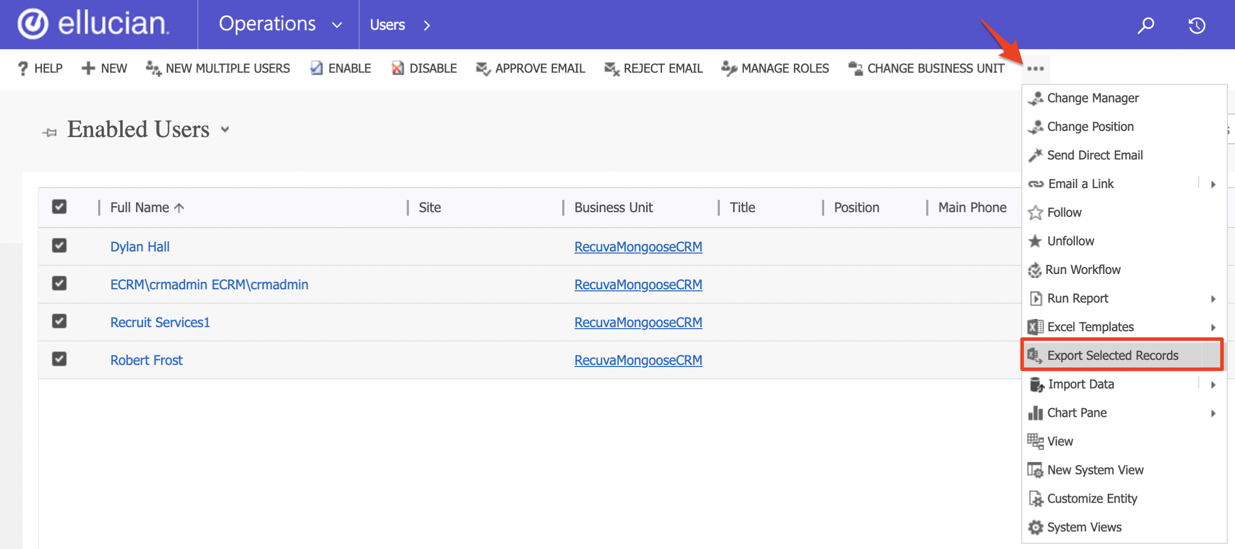This screenshot has width=1235, height=549.
Task: Open the more commands ellipsis button
Action: (1035, 68)
